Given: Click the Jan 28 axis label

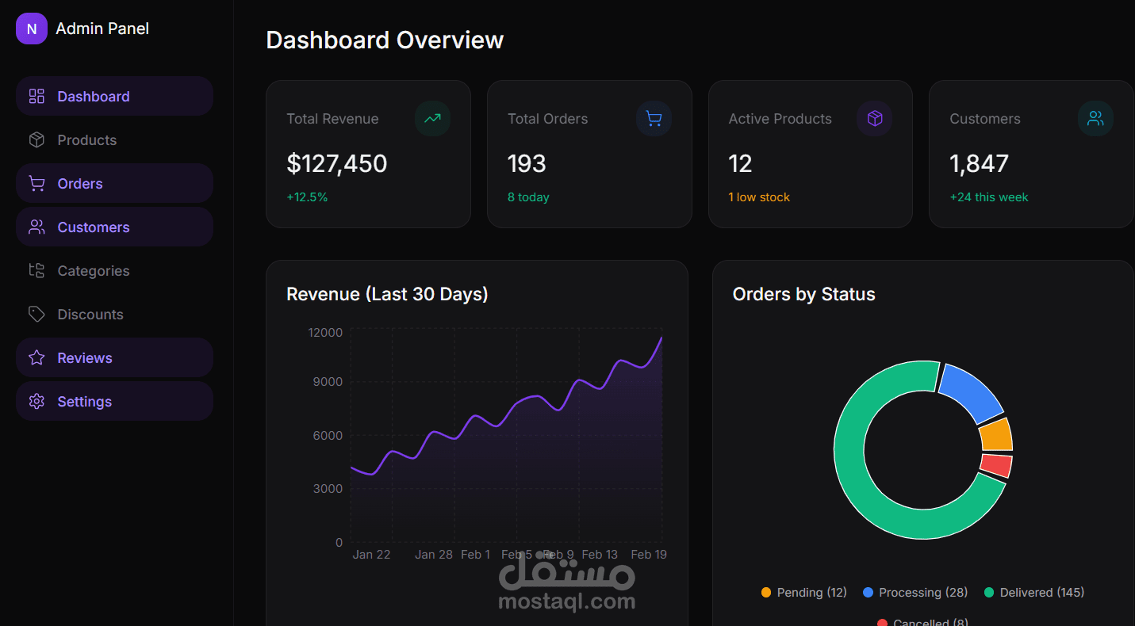Looking at the screenshot, I should click(x=434, y=555).
